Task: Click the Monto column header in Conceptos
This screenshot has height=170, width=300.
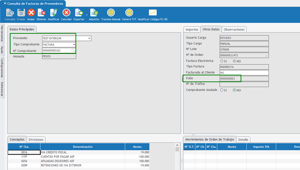Action: [x=137, y=147]
